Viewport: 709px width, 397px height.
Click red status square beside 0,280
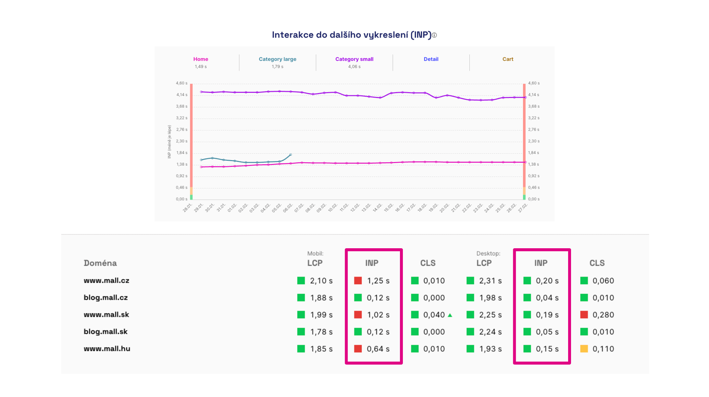click(x=584, y=315)
